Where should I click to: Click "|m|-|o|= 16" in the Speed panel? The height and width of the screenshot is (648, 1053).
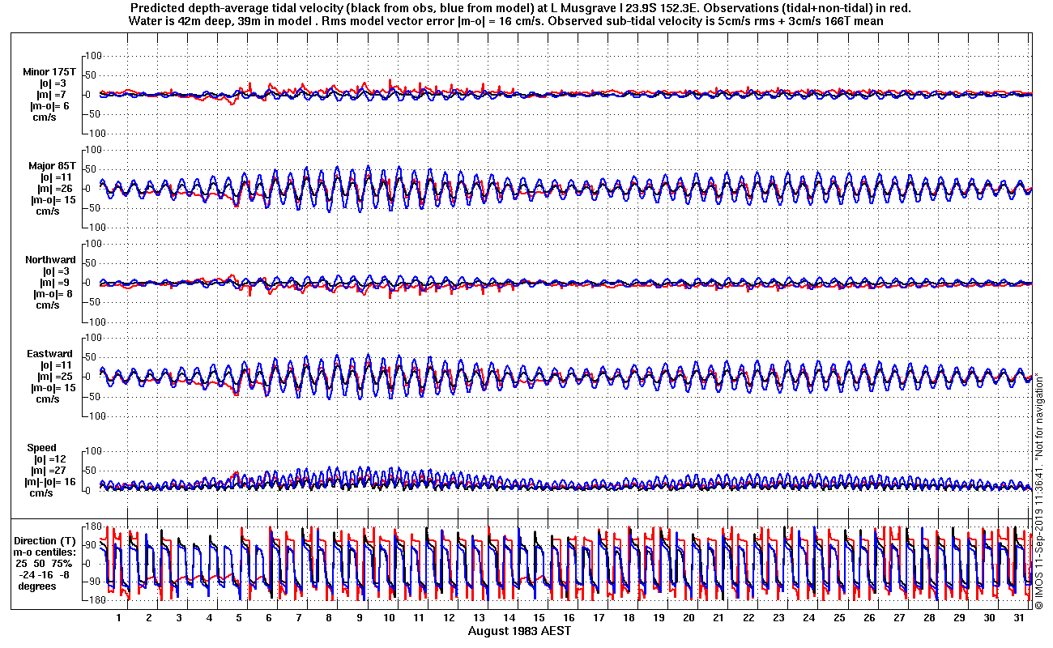[51, 482]
